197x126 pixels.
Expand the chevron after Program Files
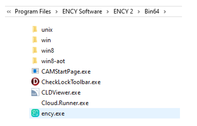click(57, 12)
